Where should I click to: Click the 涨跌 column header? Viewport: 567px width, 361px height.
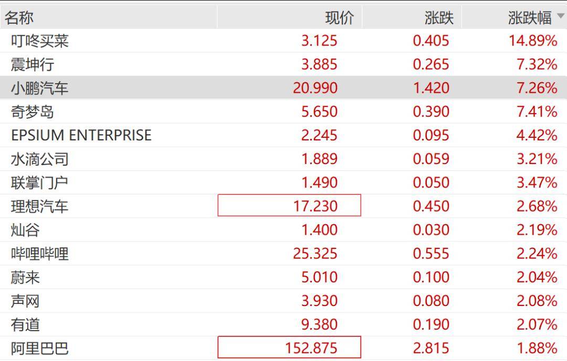coord(438,18)
